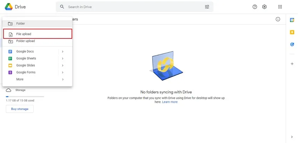Select Google Forms menu entry

point(37,72)
